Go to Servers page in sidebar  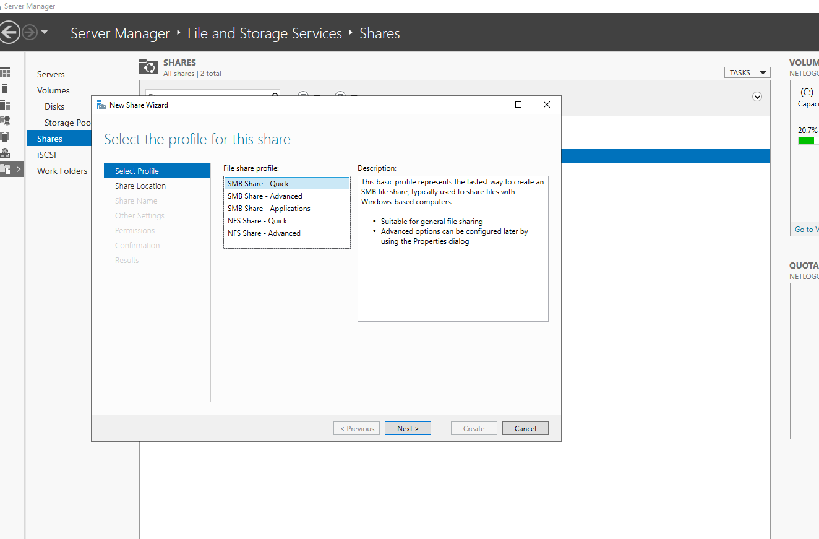pos(51,74)
